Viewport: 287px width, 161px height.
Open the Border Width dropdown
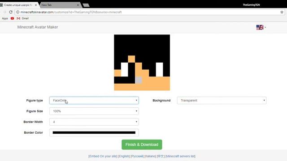coord(94,122)
